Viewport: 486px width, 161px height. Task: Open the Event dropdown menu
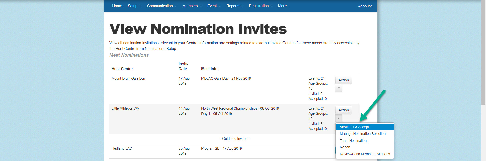(214, 6)
